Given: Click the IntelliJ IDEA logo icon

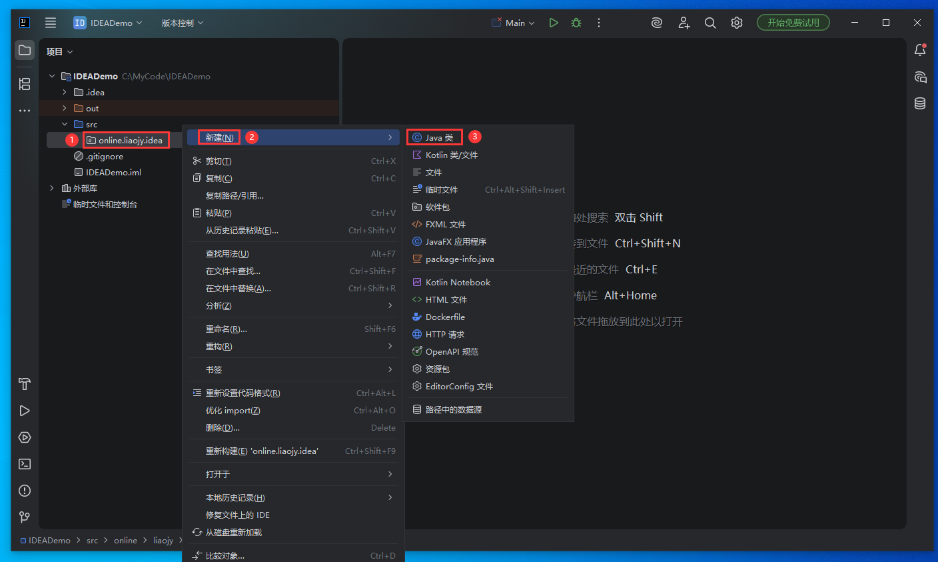Looking at the screenshot, I should [25, 23].
